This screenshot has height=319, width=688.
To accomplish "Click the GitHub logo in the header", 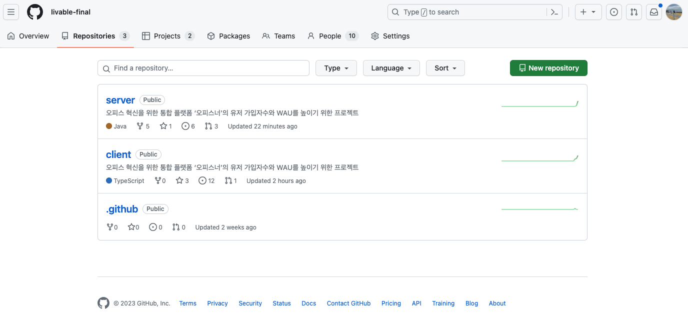I will pyautogui.click(x=35, y=12).
